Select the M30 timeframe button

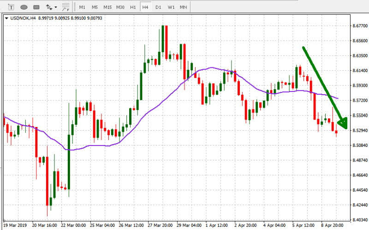click(120, 7)
